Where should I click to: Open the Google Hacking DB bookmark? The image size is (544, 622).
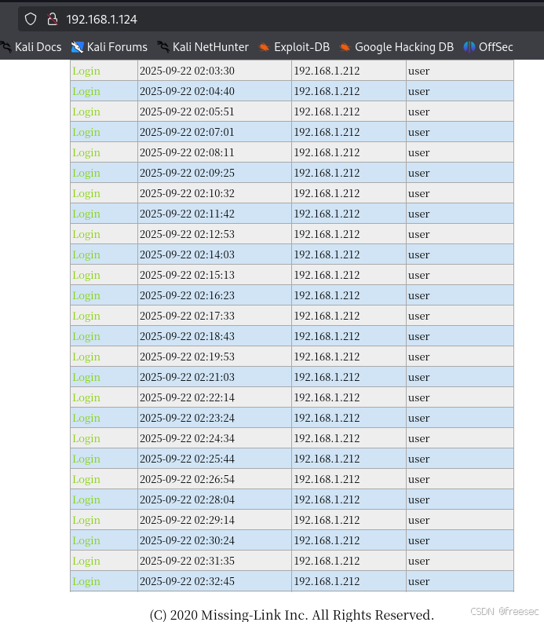tap(396, 47)
